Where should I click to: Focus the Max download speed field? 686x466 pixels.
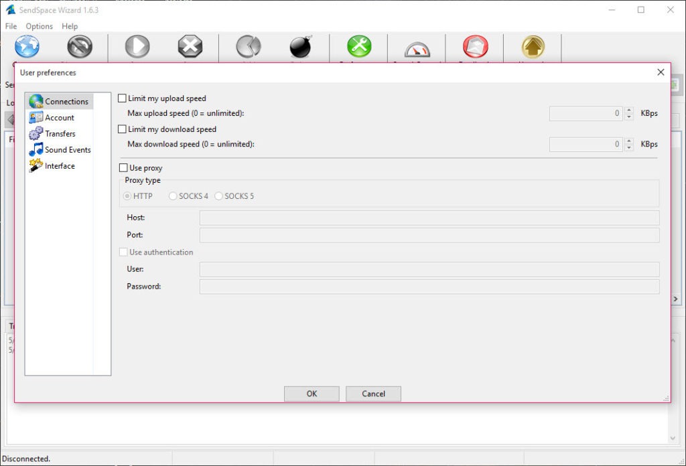(586, 144)
